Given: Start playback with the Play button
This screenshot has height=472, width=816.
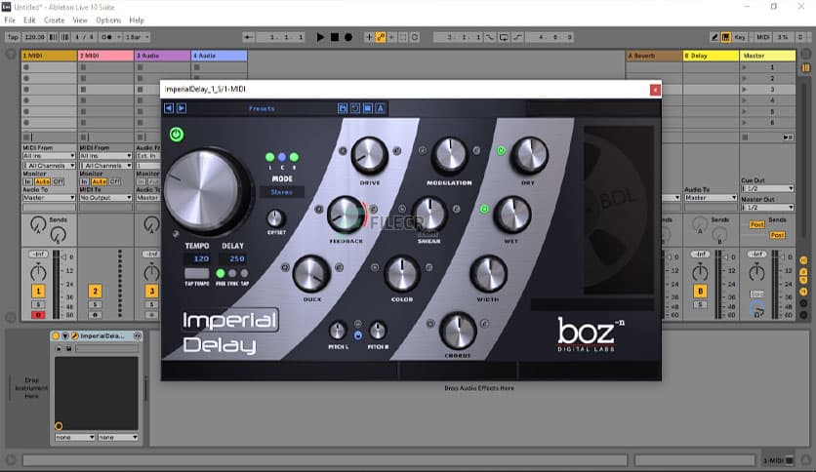Looking at the screenshot, I should [x=320, y=37].
